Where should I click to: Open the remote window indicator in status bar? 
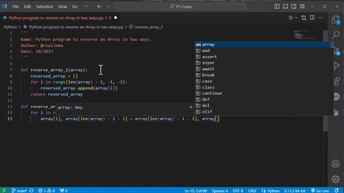pyautogui.click(x=4, y=190)
